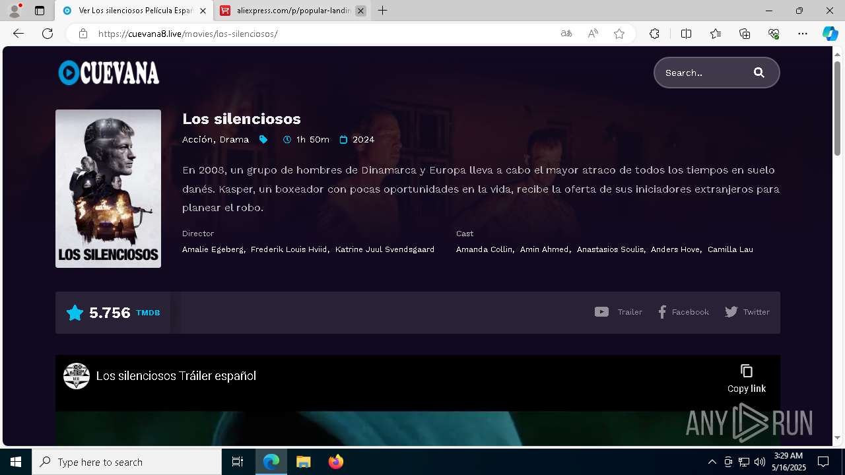This screenshot has width=845, height=475.
Task: Click the Copy link icon on video
Action: point(747,371)
